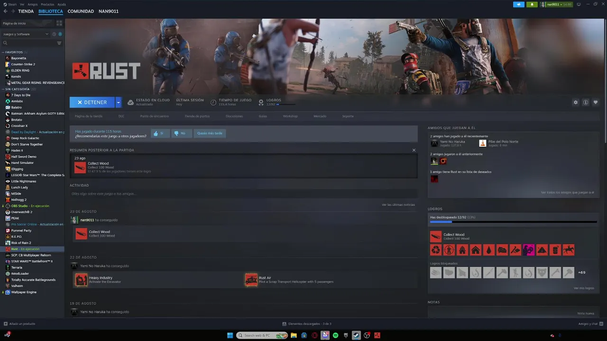
Task: Click the achievements progress bar in the Logros panel
Action: (513, 222)
